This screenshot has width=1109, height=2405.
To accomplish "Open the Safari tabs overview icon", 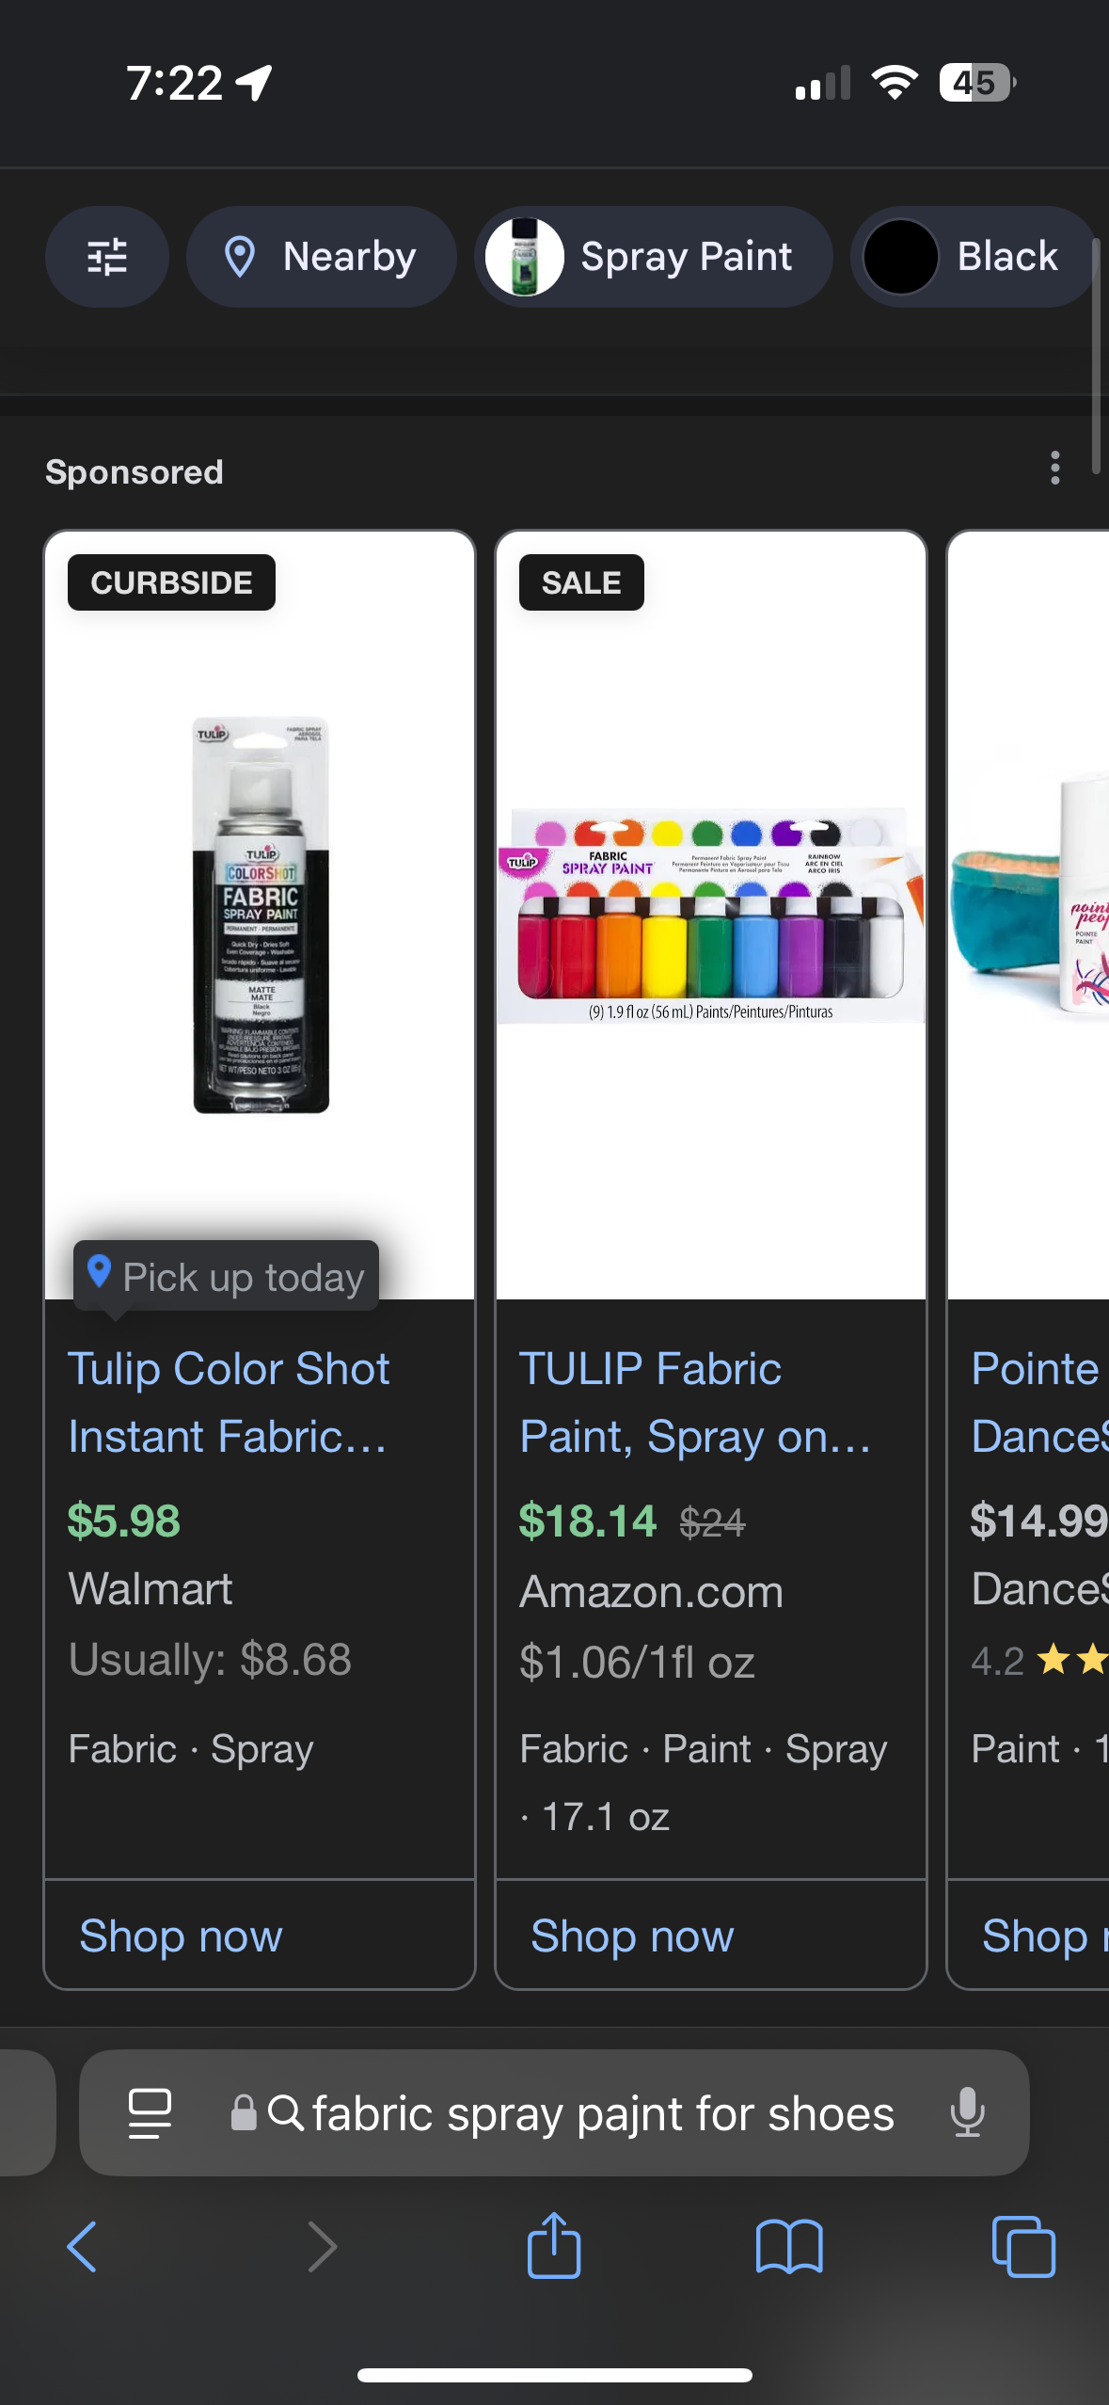I will [x=1023, y=2247].
